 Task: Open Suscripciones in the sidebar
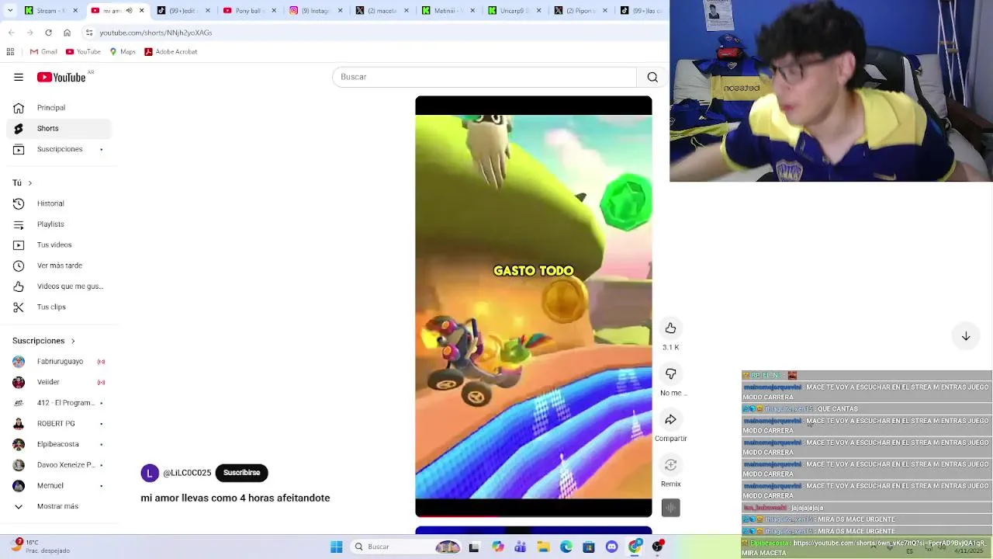coord(59,149)
